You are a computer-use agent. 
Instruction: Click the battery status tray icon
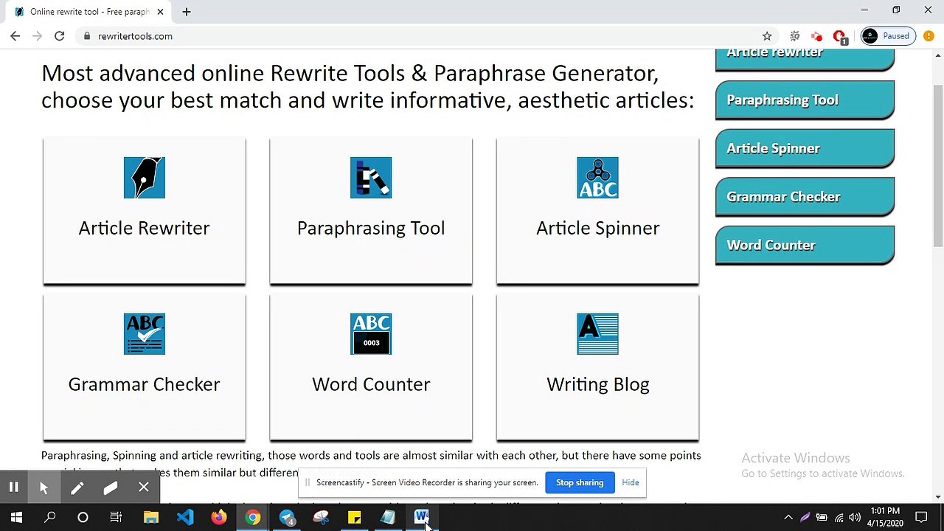[x=822, y=517]
